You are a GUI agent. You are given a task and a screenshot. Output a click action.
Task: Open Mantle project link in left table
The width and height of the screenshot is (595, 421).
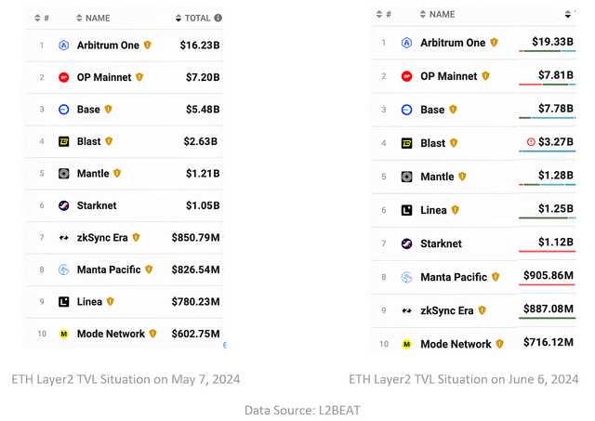point(93,174)
